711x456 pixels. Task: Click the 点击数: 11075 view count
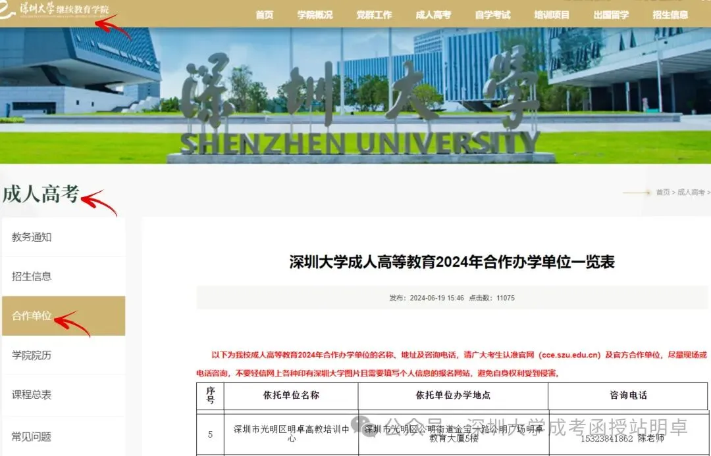492,298
